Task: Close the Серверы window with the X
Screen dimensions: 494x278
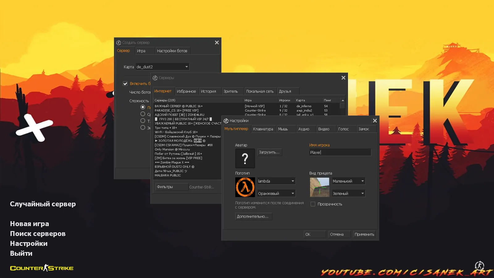Action: click(x=343, y=78)
